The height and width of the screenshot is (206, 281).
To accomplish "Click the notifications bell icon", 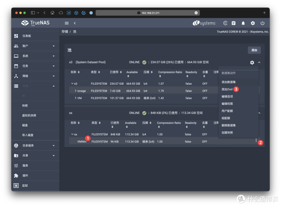I will (243, 23).
